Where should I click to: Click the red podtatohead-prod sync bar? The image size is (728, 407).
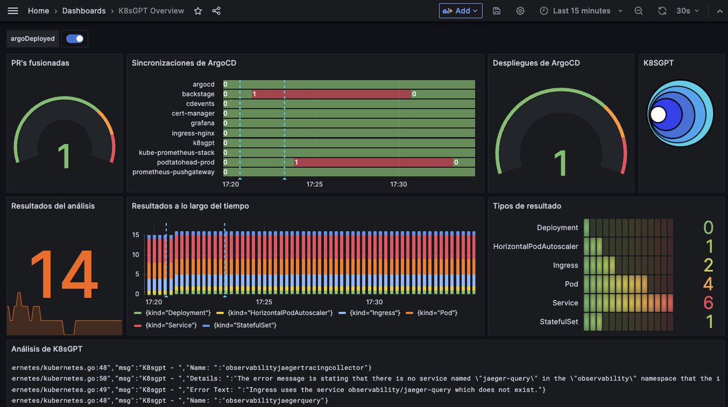pos(373,162)
